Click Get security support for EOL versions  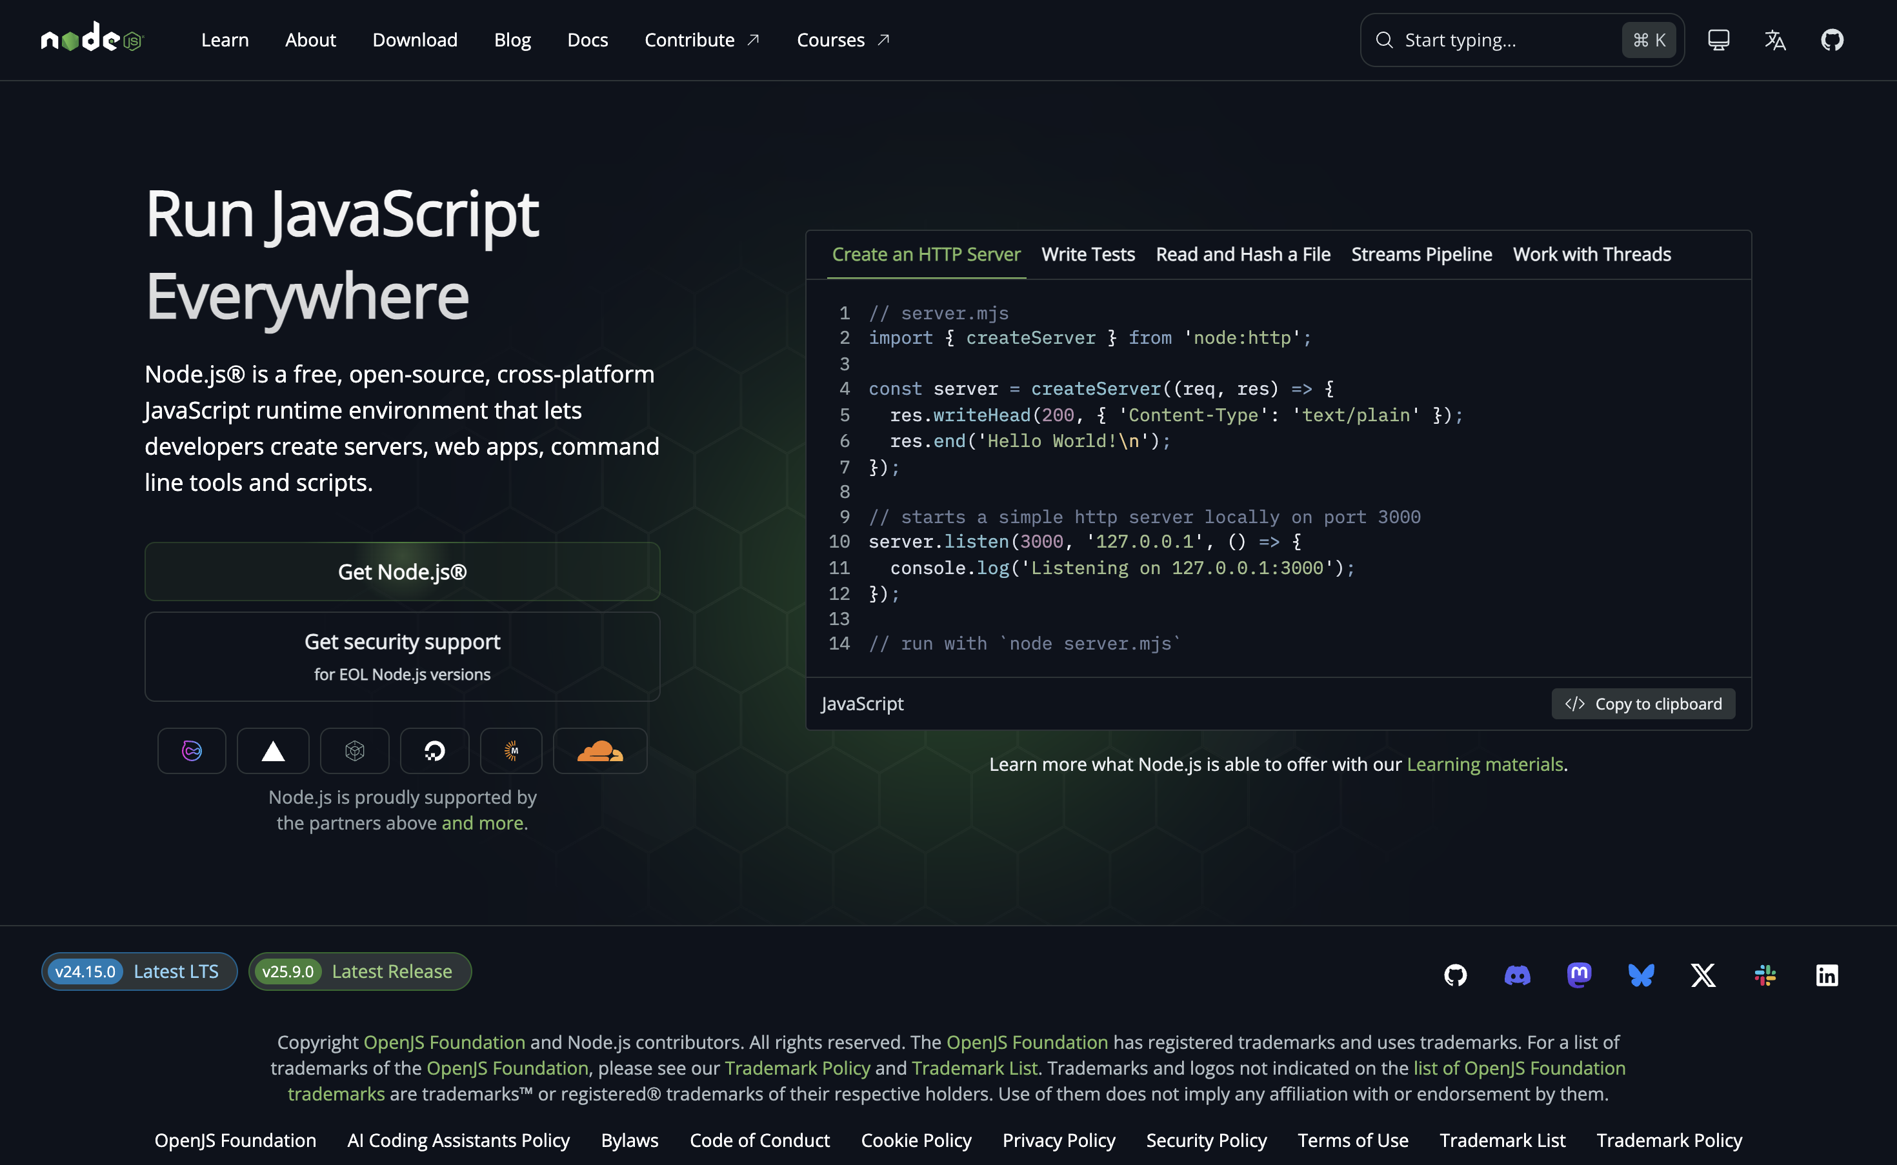[401, 655]
